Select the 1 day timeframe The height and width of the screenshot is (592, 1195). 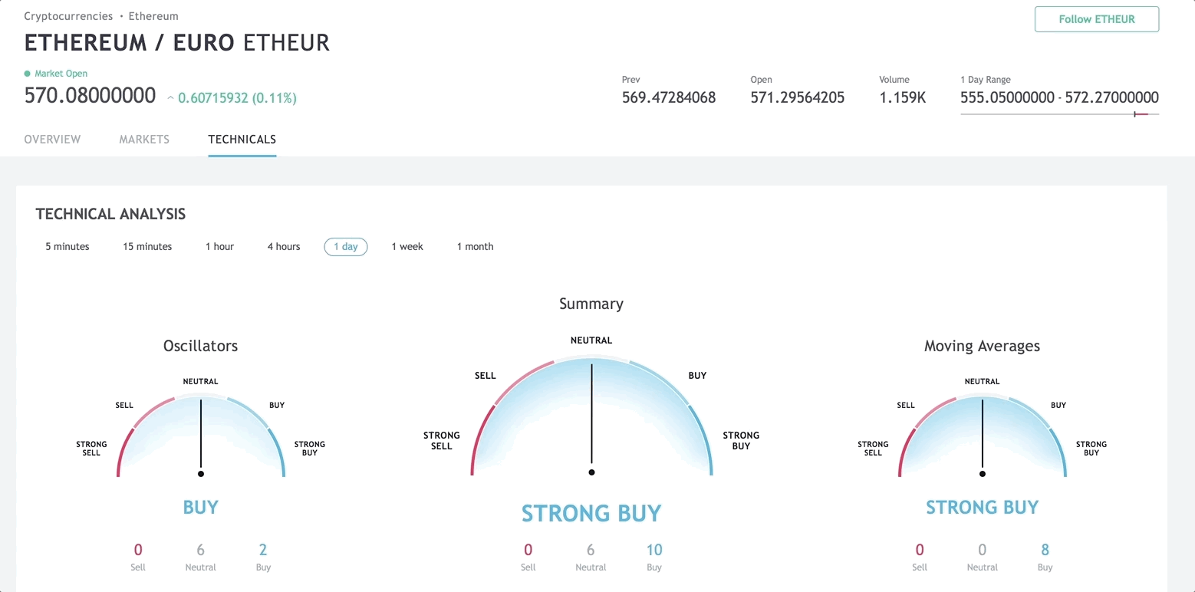[346, 247]
